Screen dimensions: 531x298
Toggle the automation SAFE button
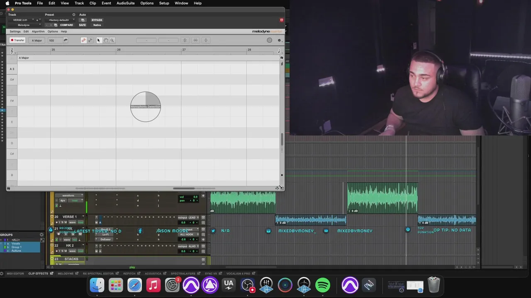click(83, 25)
